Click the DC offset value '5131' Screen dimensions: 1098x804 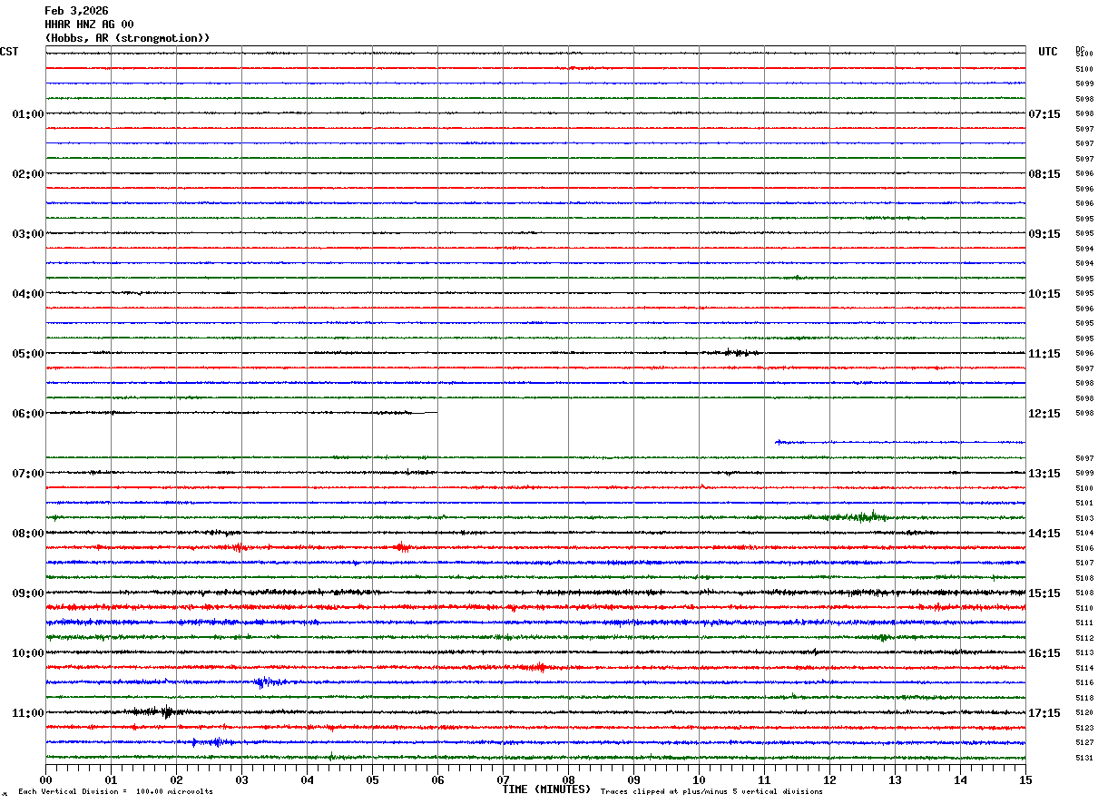click(x=1084, y=758)
